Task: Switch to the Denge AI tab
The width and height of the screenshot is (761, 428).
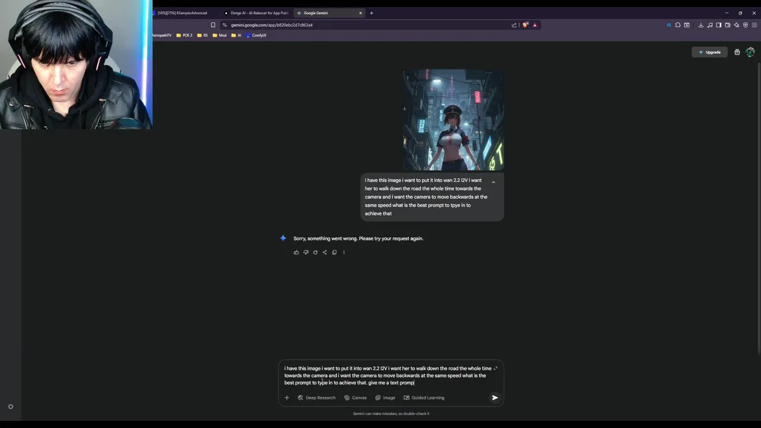Action: point(257,13)
